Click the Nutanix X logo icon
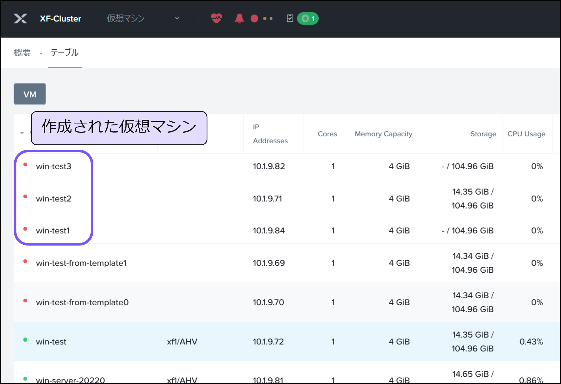The width and height of the screenshot is (561, 384). 20,19
